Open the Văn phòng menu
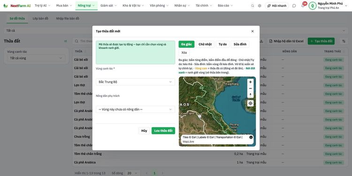352x176 pixels. point(159,6)
